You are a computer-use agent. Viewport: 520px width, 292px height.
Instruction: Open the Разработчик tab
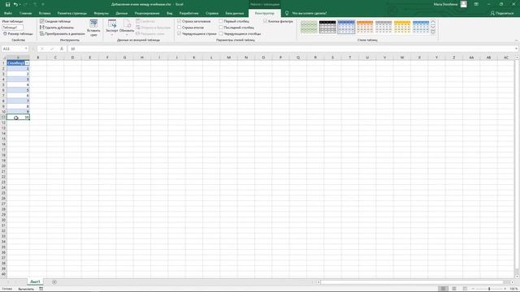pyautogui.click(x=188, y=13)
